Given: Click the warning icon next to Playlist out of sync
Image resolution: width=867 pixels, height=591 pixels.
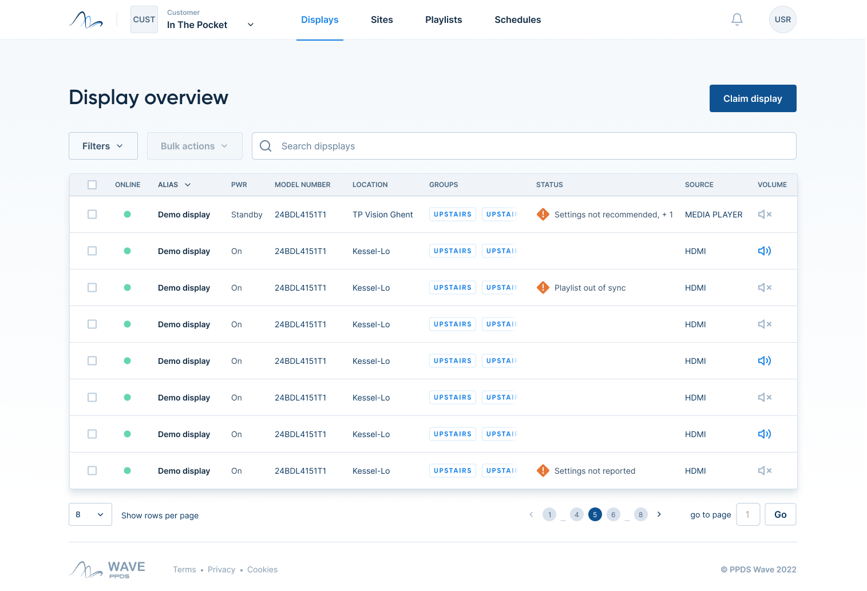Looking at the screenshot, I should [543, 288].
